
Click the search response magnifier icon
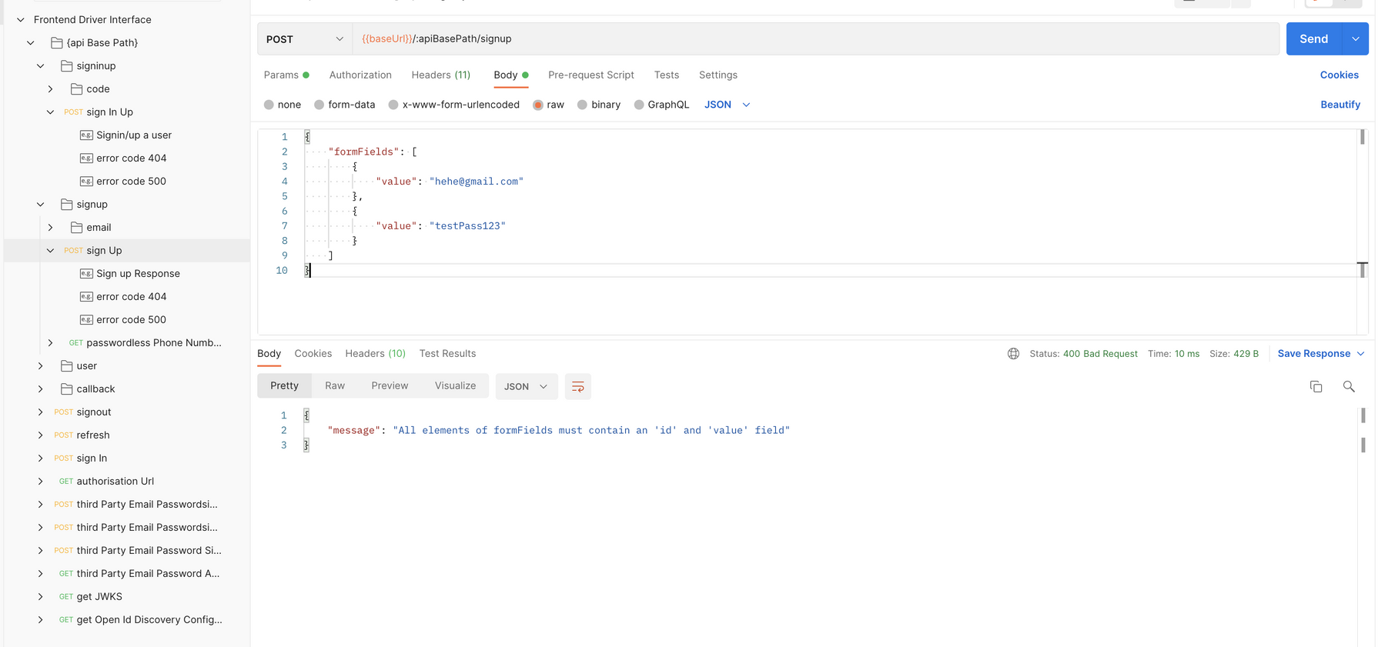(x=1348, y=386)
